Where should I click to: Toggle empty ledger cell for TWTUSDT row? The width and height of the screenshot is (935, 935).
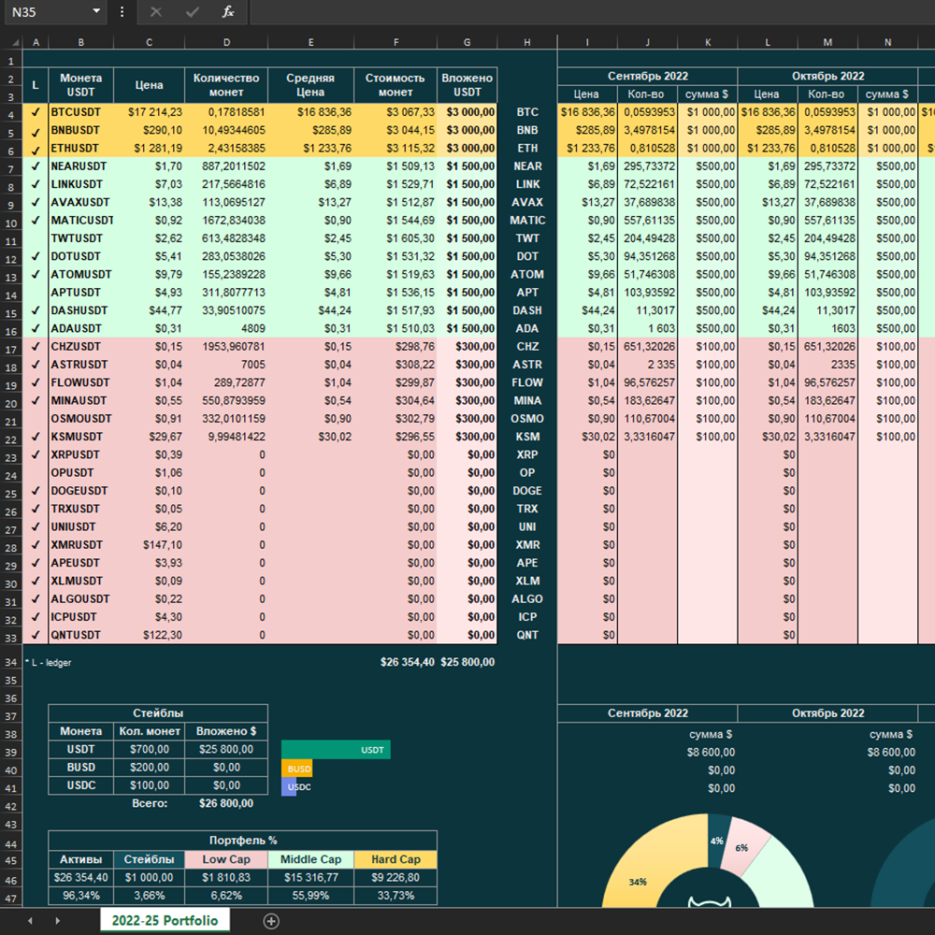[36, 238]
